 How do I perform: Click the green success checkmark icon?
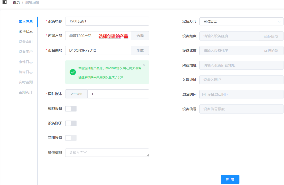[x=73, y=72]
